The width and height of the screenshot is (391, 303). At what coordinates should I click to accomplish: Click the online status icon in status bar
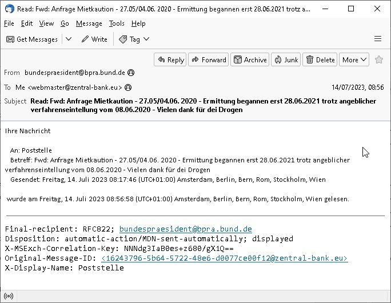[9, 296]
